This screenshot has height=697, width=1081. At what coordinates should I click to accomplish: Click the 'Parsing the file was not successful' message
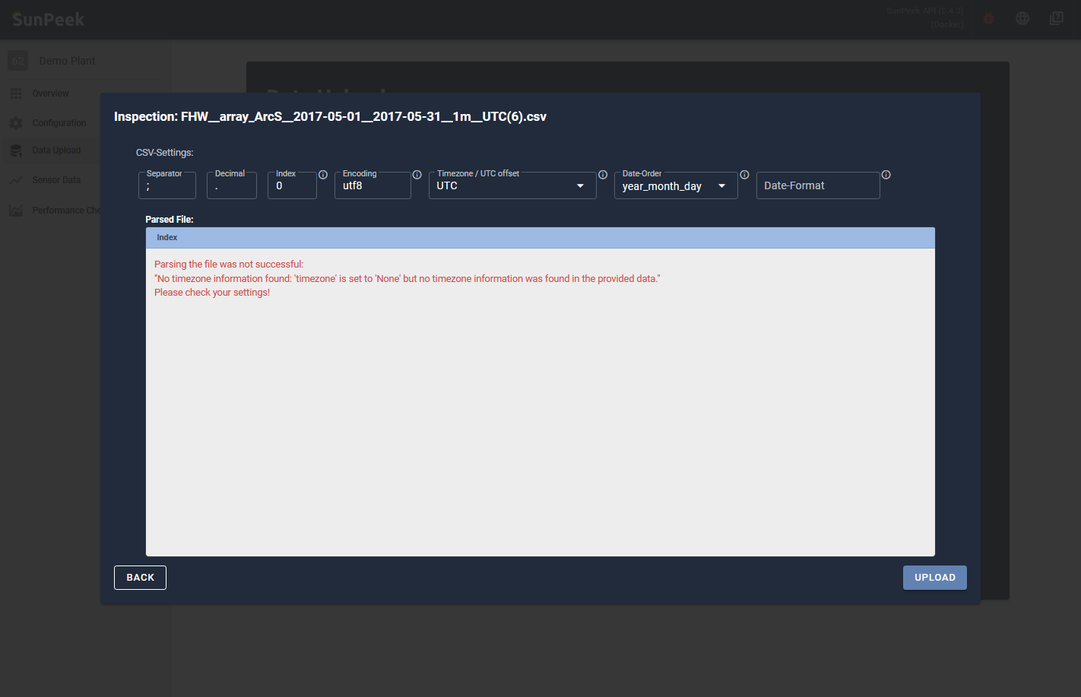[x=229, y=265]
